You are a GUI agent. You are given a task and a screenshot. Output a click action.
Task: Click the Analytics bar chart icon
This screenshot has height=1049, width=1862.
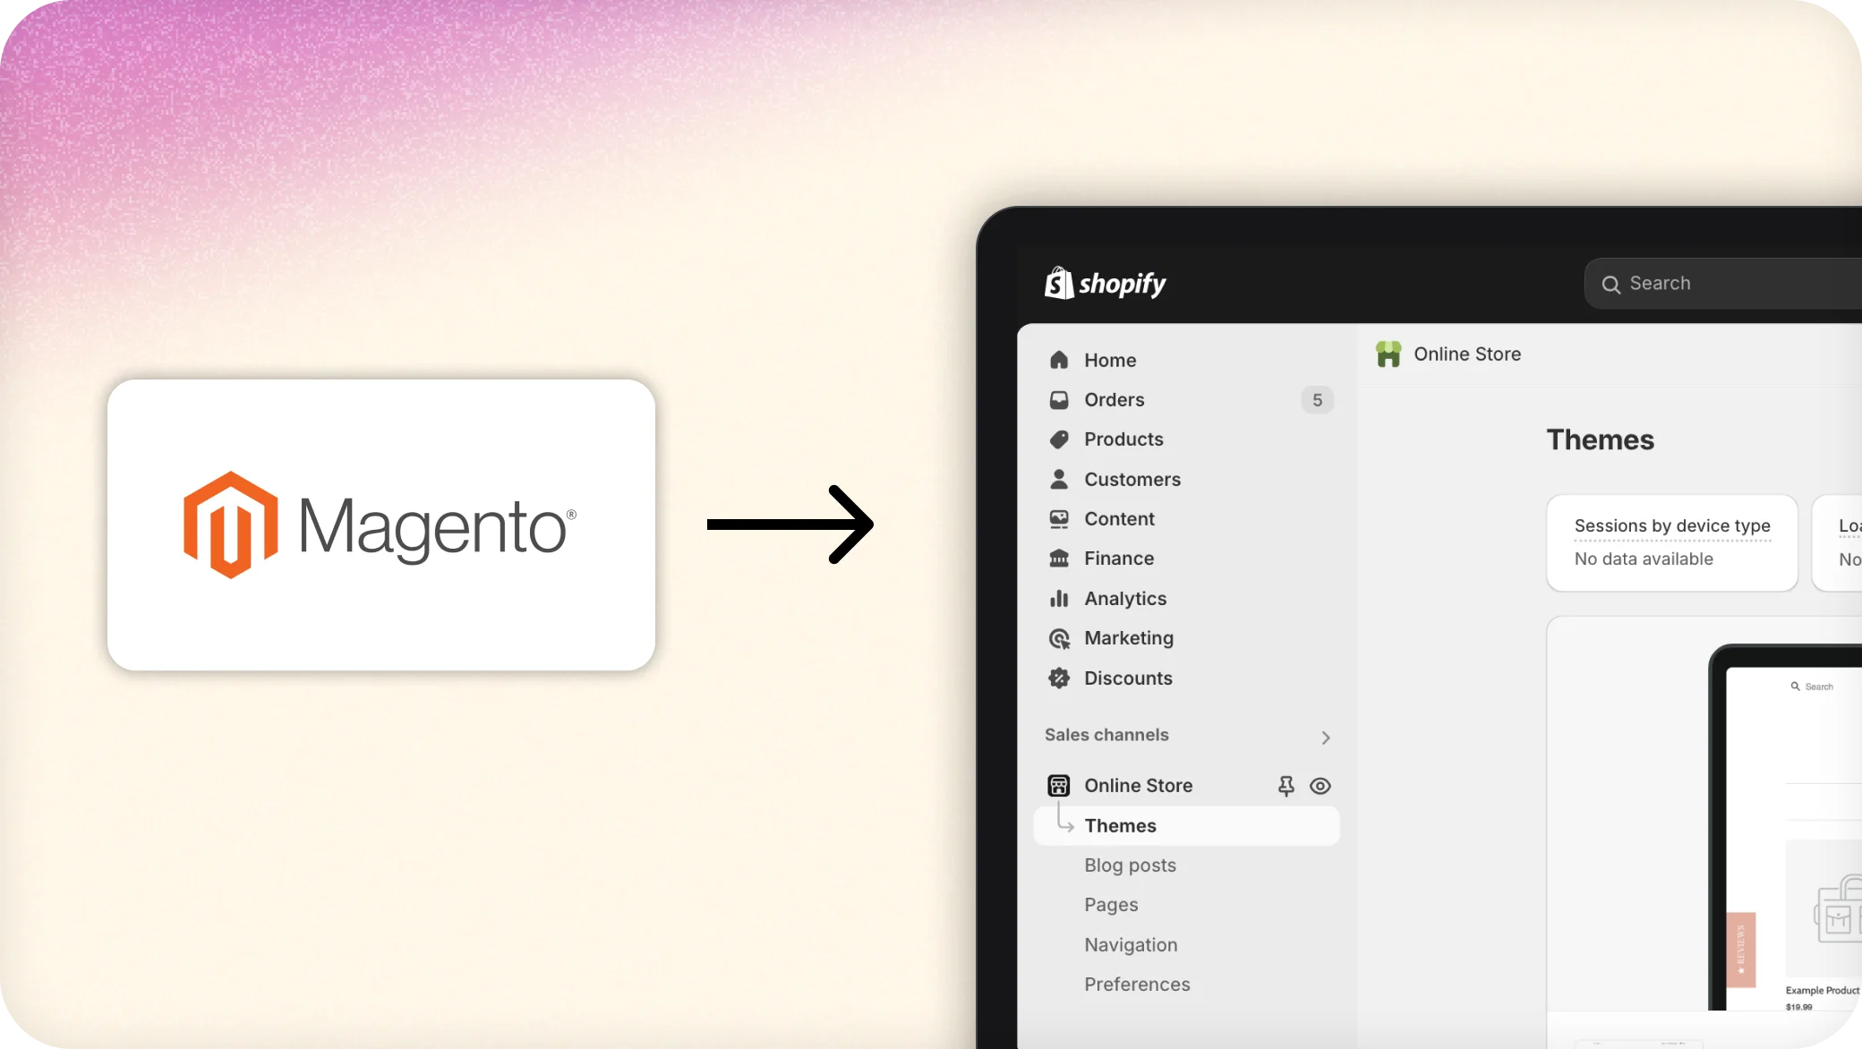point(1059,598)
